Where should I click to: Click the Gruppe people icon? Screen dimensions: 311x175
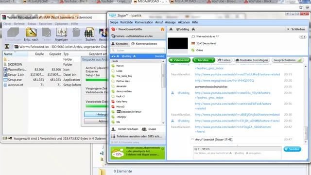144,129
